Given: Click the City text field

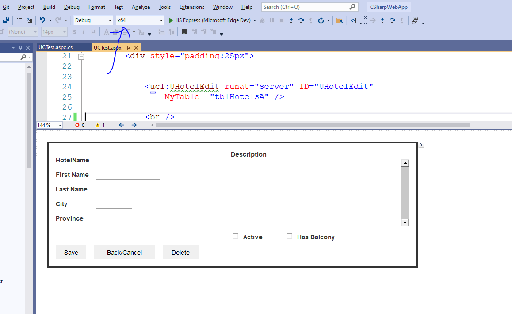Looking at the screenshot, I should pyautogui.click(x=128, y=199).
